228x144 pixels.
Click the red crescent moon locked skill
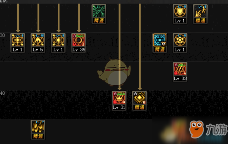[x=78, y=40]
